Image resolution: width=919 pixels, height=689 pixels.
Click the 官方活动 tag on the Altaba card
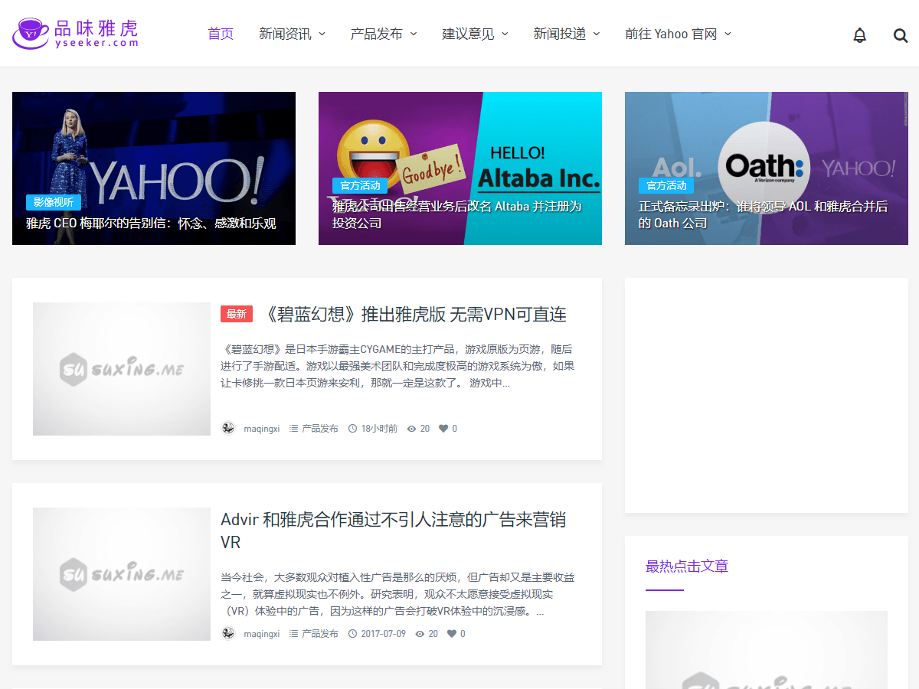(x=360, y=185)
